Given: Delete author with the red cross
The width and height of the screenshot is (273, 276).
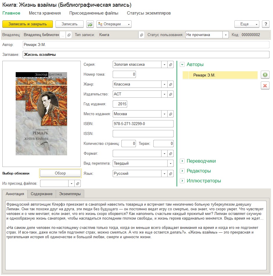Looking at the screenshot, I should [x=265, y=86].
